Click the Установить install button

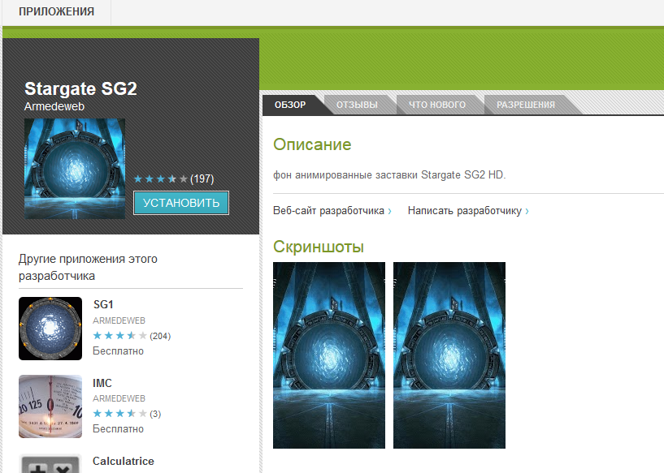181,203
